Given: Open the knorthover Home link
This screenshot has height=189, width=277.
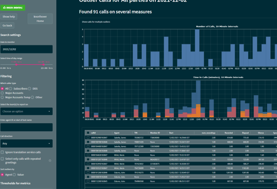Looking at the screenshot, I should (40, 19).
